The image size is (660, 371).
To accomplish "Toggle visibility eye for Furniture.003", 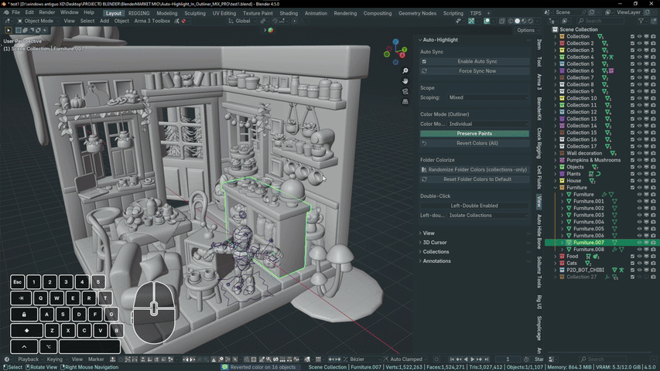I will [639, 215].
